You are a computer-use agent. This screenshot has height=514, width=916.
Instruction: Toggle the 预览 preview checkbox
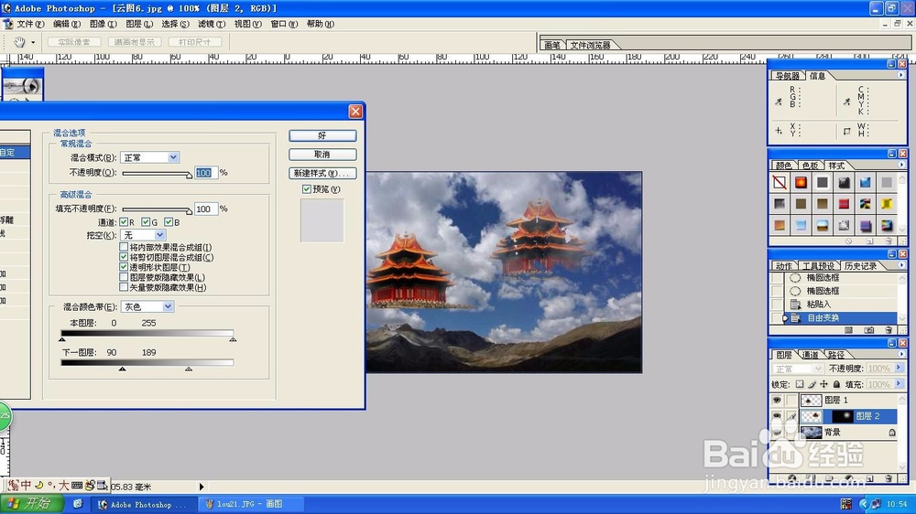coord(307,189)
